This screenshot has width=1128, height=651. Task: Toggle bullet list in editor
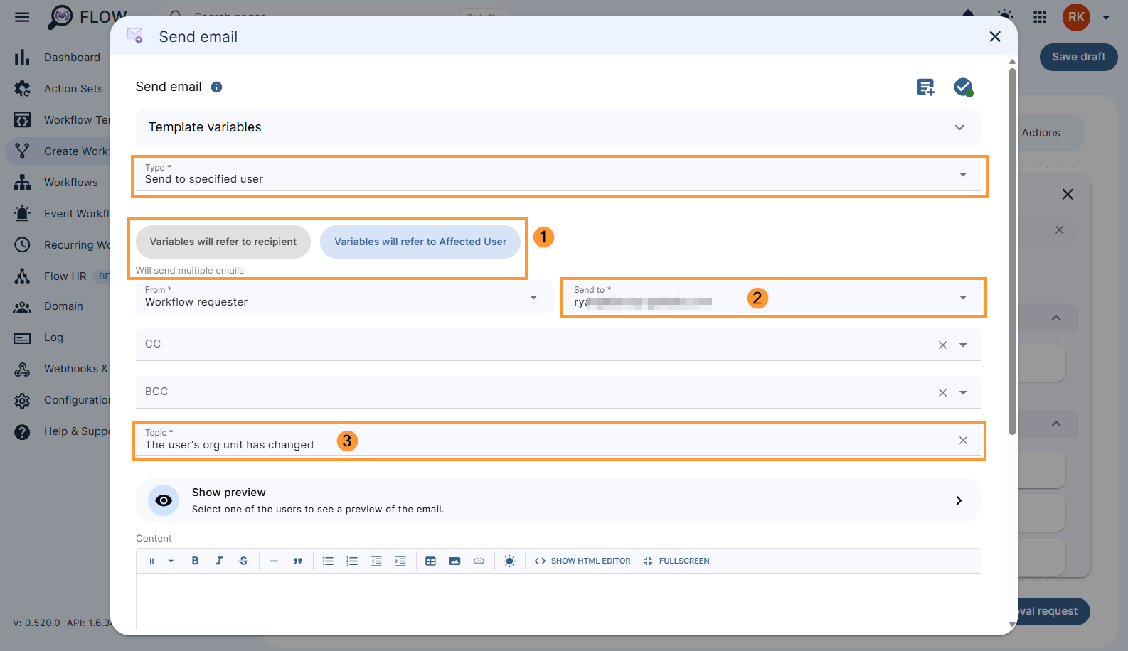click(x=328, y=561)
